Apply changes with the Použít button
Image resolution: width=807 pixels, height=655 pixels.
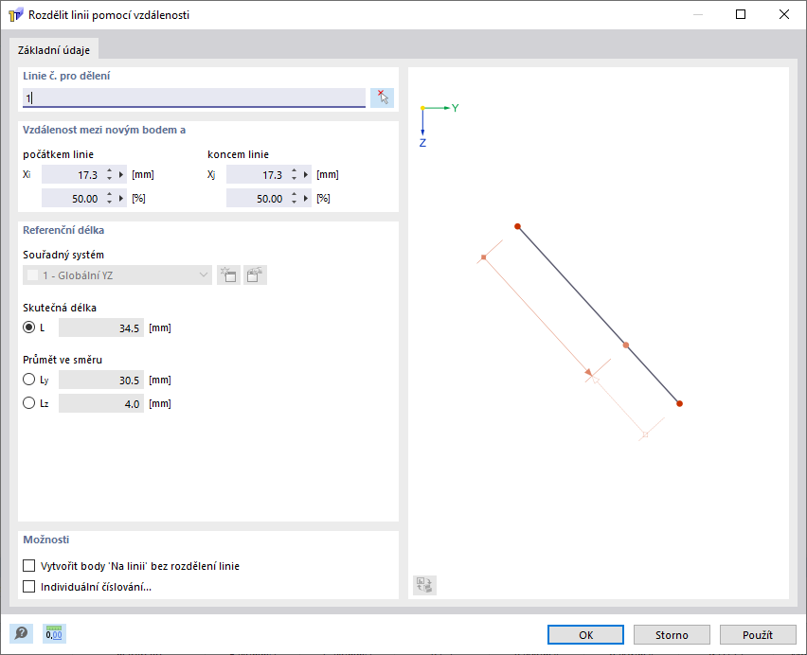coord(758,635)
